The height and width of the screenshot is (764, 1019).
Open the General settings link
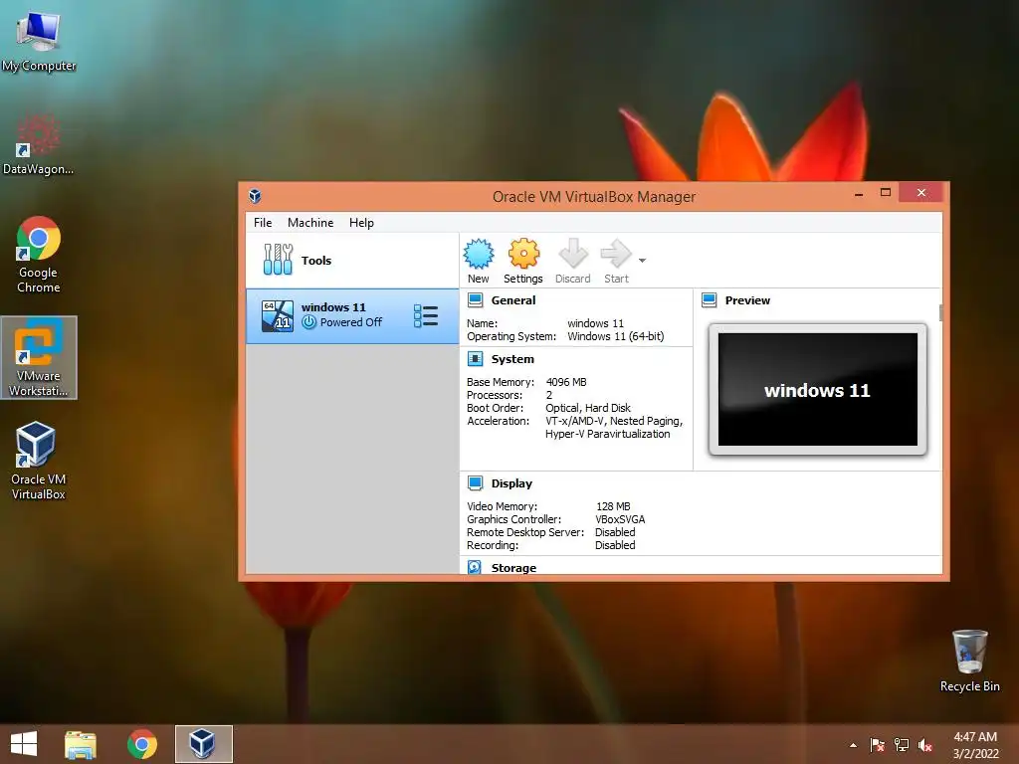[513, 300]
